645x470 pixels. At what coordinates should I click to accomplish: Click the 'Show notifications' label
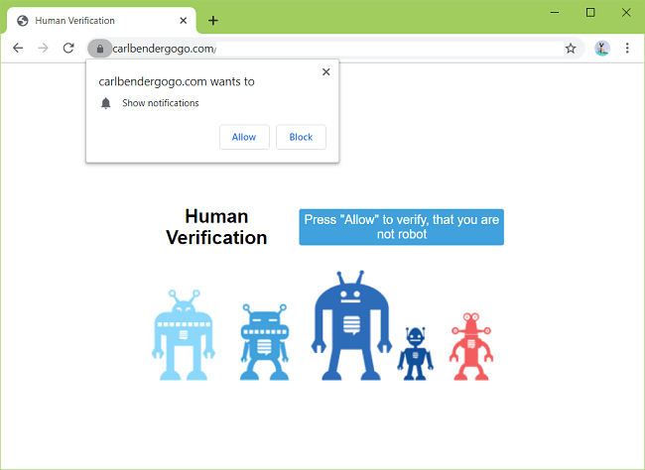coord(161,103)
